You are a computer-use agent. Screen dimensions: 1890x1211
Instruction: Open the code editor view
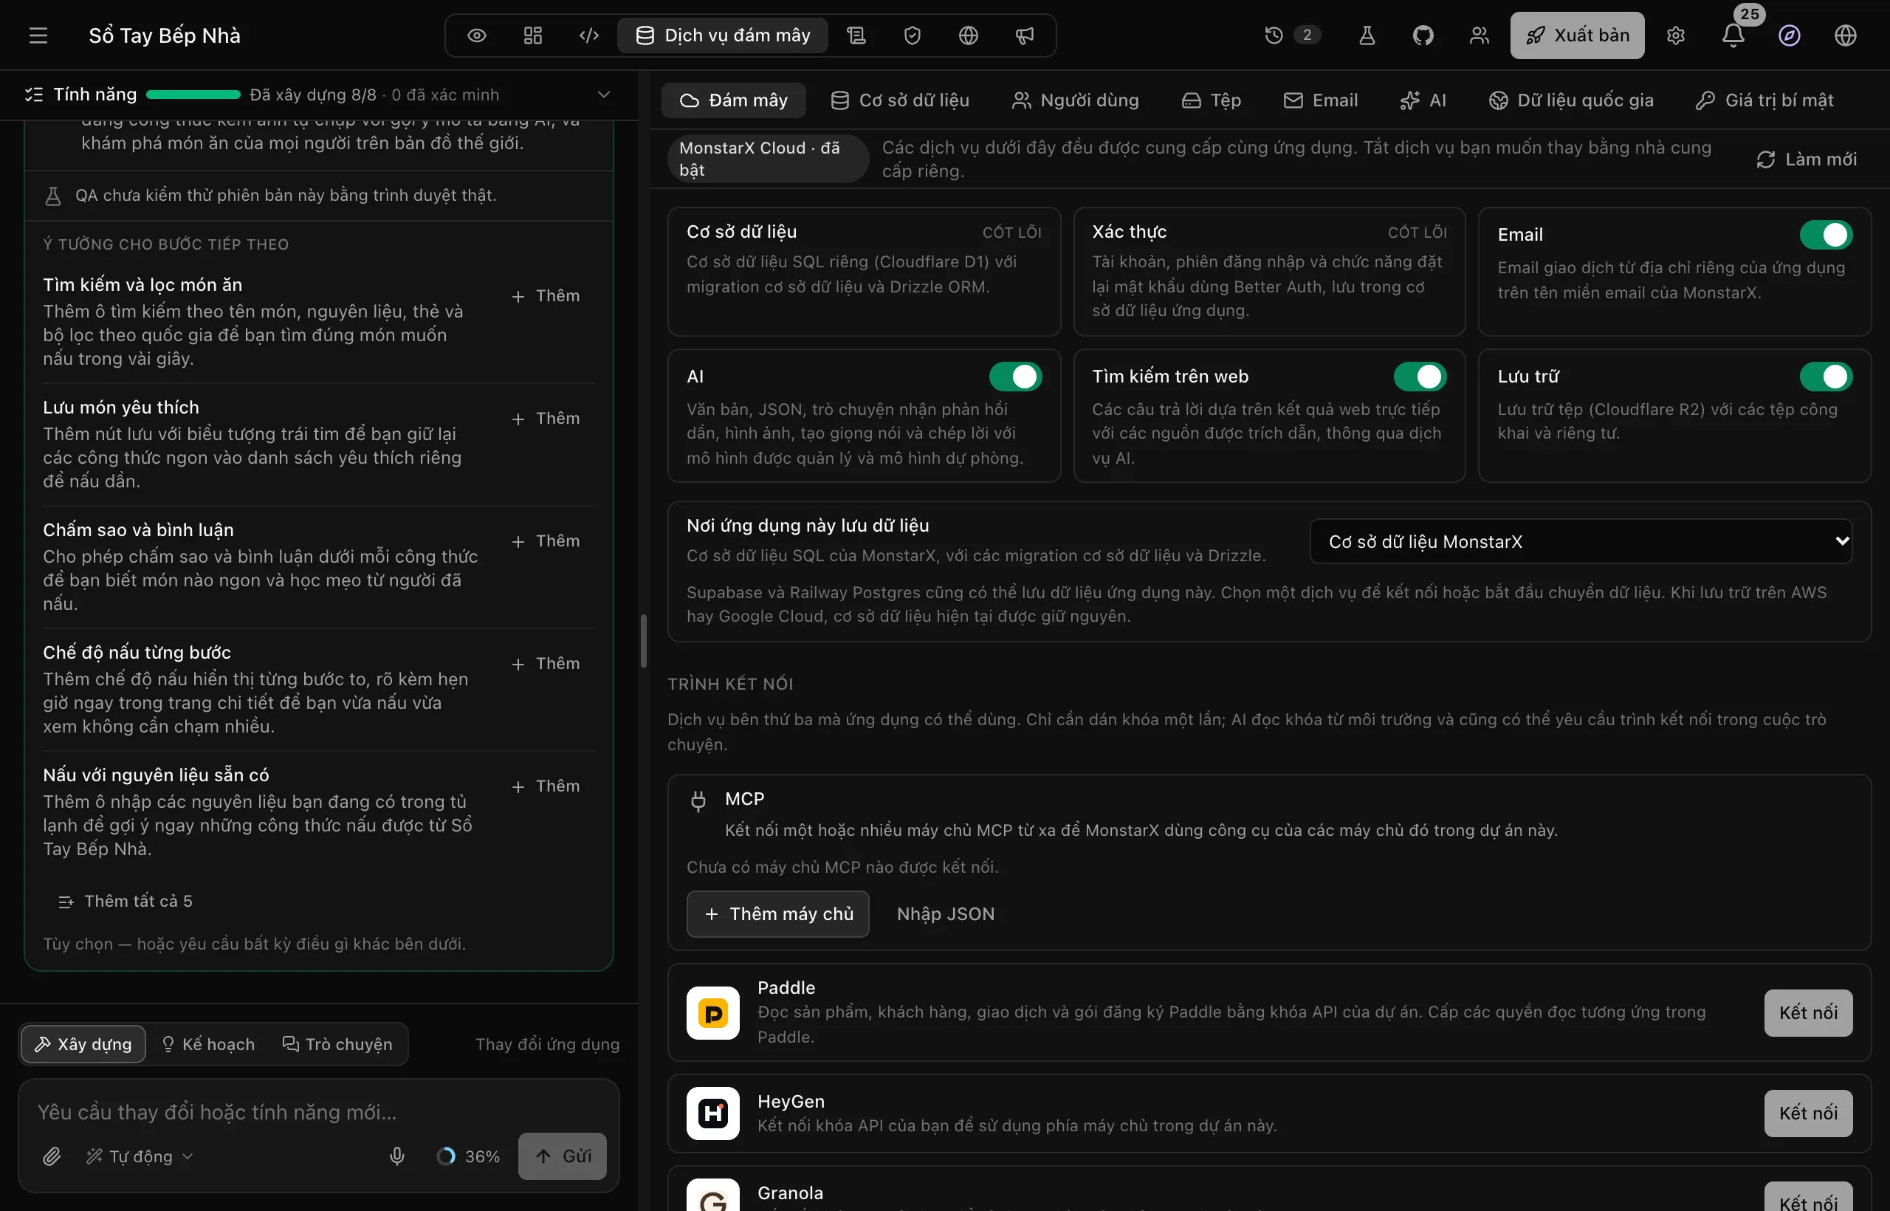click(x=589, y=35)
